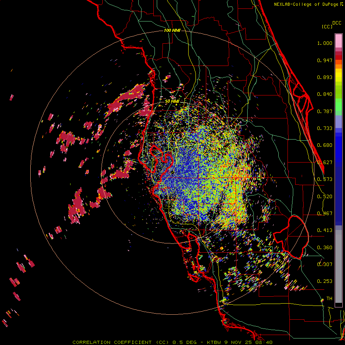345x345 pixels.
Task: Pick the black swatch beside the TH label
Action: point(338,304)
